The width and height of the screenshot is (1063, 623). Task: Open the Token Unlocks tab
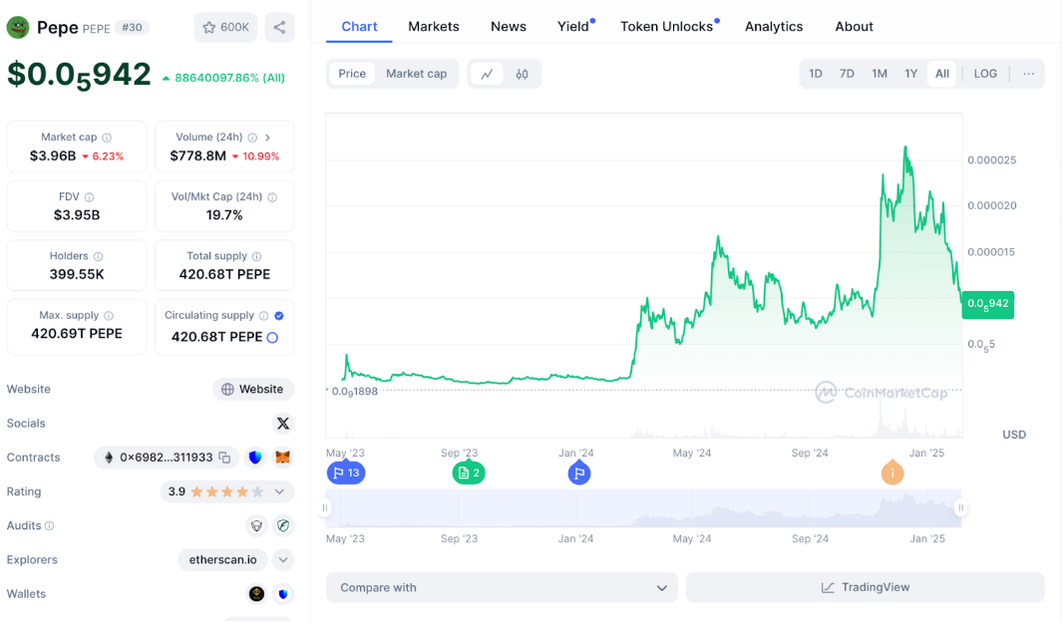tap(666, 27)
